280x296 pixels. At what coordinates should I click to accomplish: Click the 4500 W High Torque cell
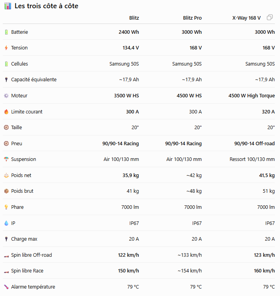(x=251, y=96)
